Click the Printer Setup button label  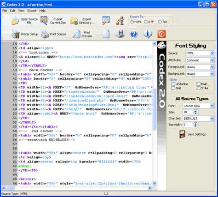click(29, 34)
